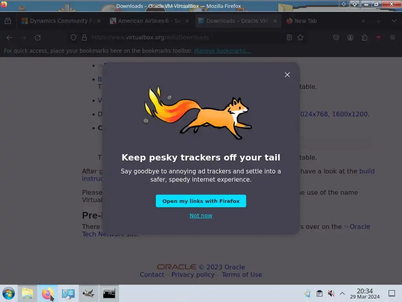Close the New Tab tab
Screen dimensions: 402x302
pos(363,21)
